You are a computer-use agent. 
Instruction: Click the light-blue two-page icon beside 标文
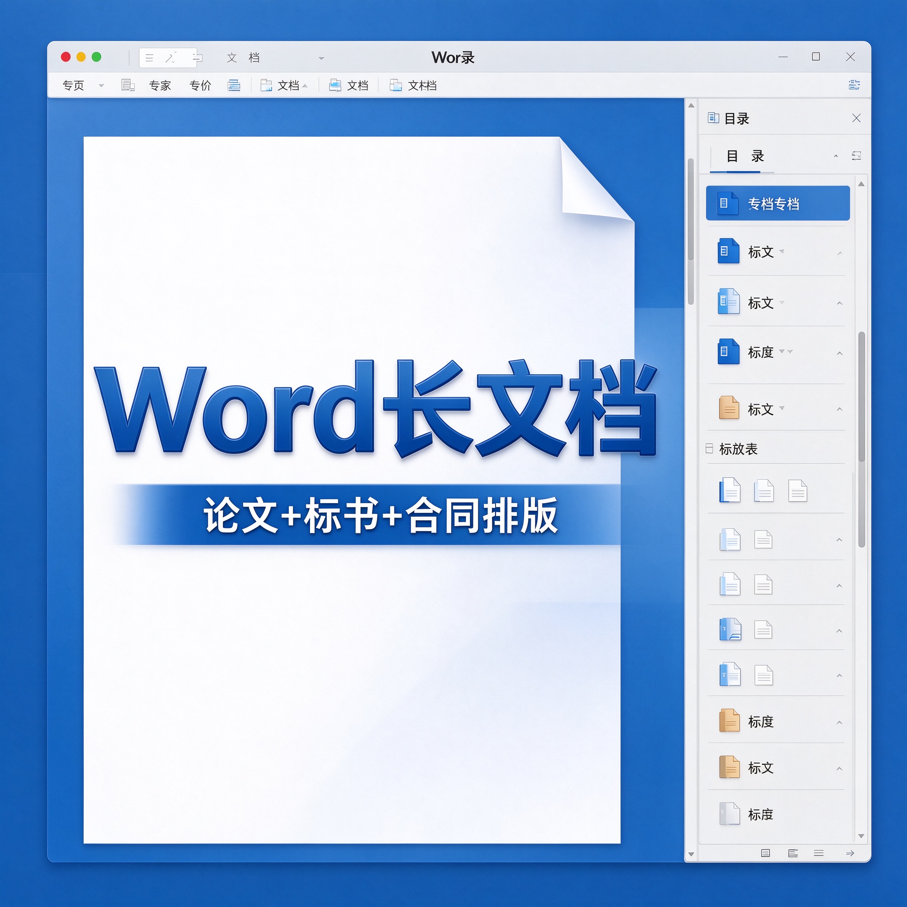[x=729, y=302]
